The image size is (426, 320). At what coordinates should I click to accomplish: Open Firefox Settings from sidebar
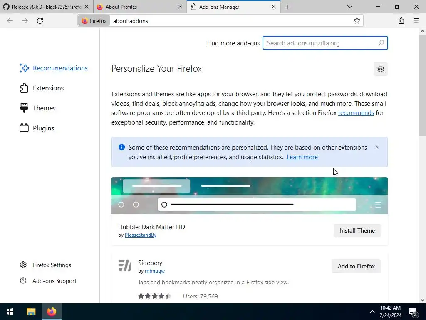tap(45, 265)
